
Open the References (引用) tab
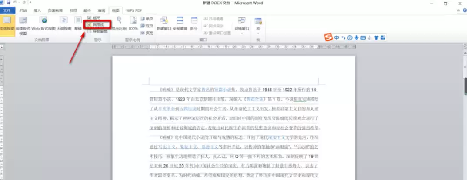click(x=73, y=10)
